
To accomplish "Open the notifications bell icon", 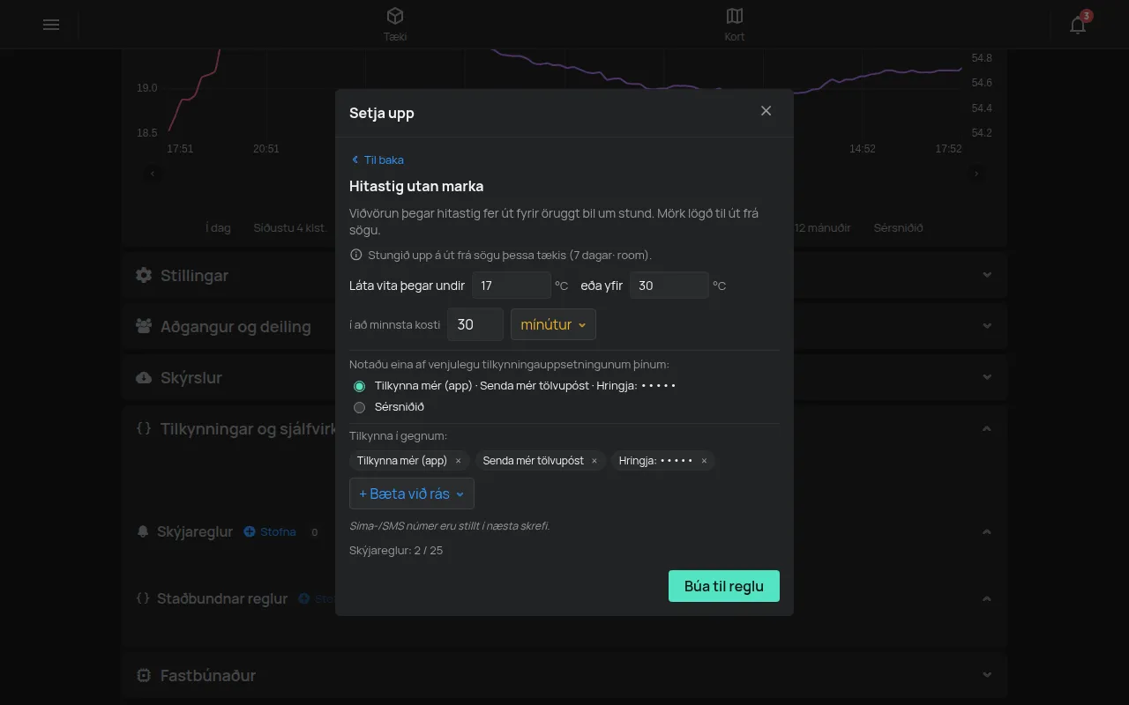I will [1078, 25].
